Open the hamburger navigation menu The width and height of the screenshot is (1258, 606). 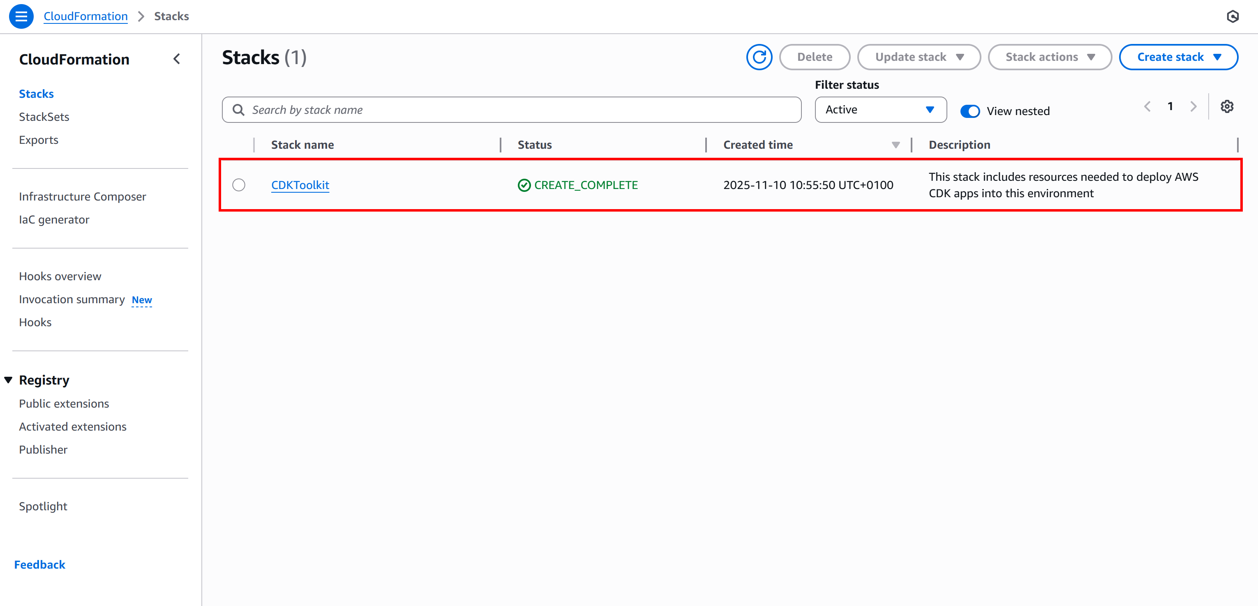click(x=21, y=16)
